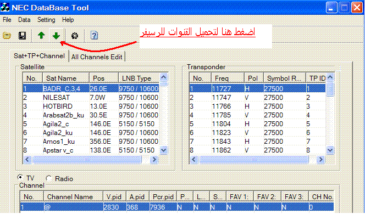
Task: Open file with the folder icon
Action: pos(7,36)
